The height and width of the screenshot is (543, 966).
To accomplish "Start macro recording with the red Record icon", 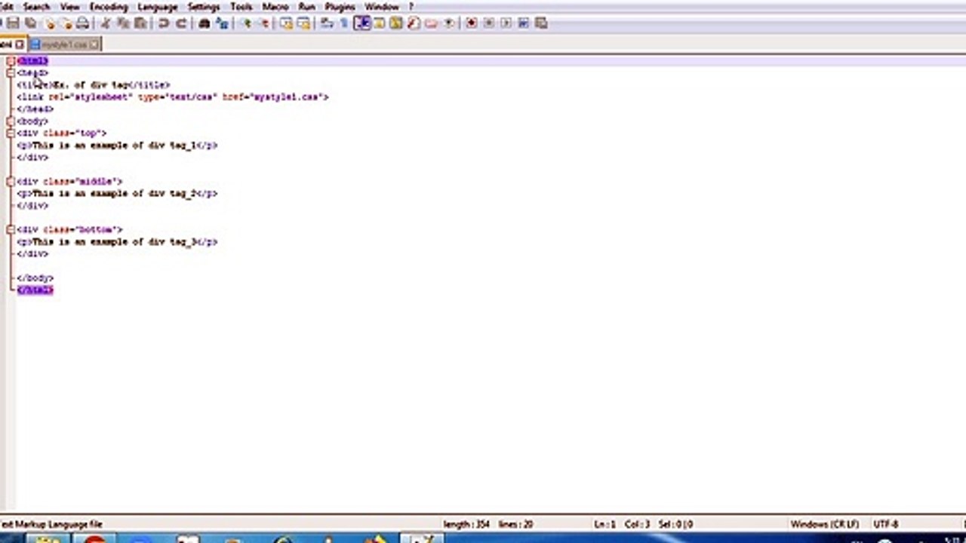I will coord(471,23).
